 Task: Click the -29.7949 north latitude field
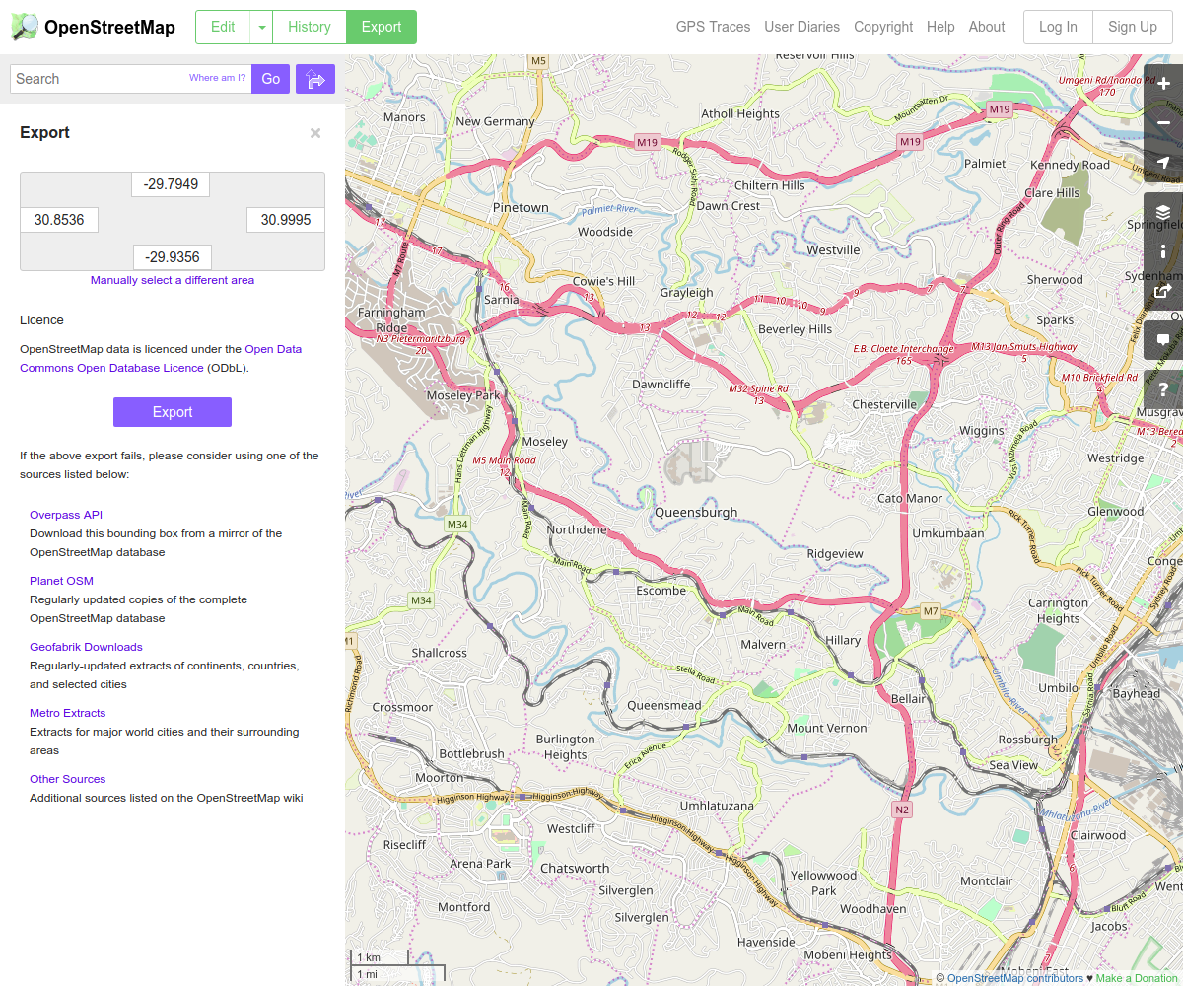pos(171,184)
